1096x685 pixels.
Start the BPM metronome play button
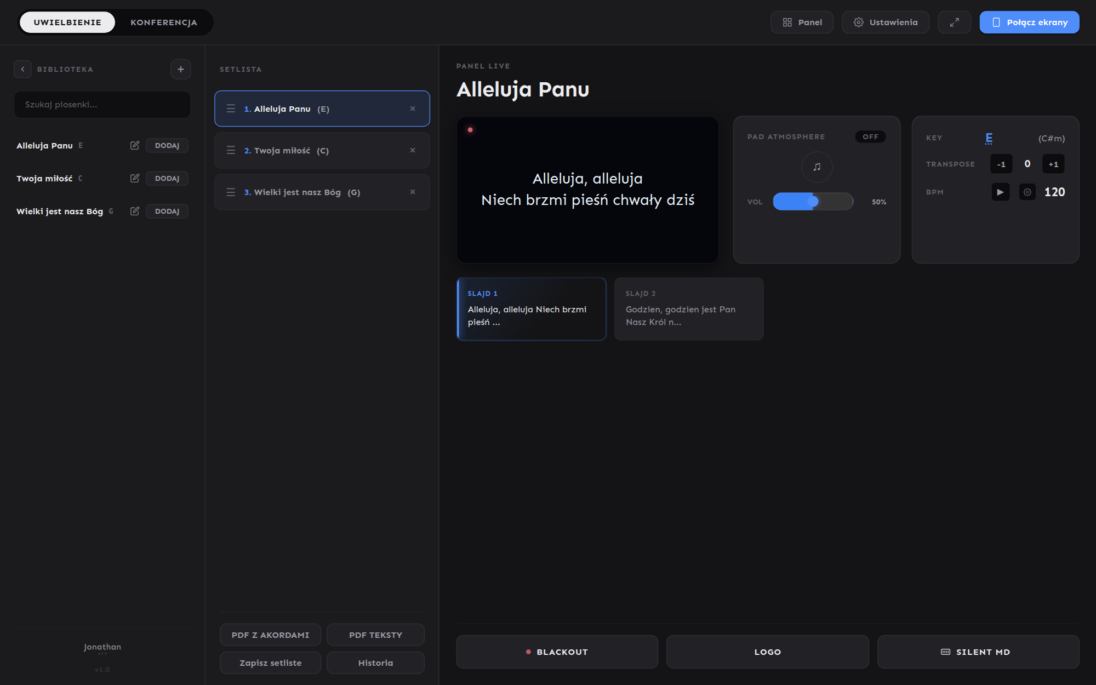1000,192
